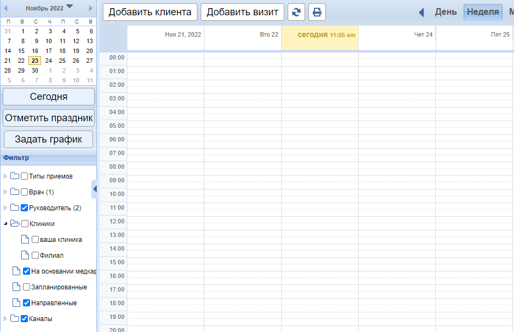Click the print schedule icon
Image resolution: width=514 pixels, height=332 pixels.
point(317,12)
